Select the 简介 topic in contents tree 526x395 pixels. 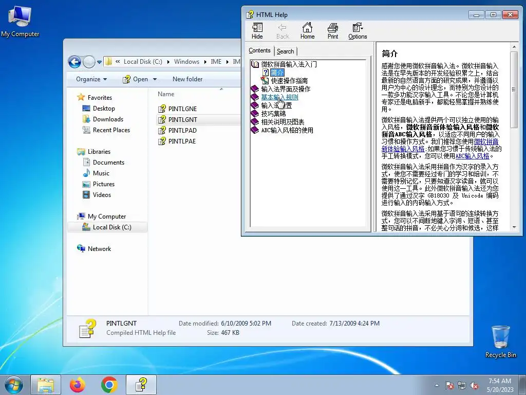tap(277, 73)
